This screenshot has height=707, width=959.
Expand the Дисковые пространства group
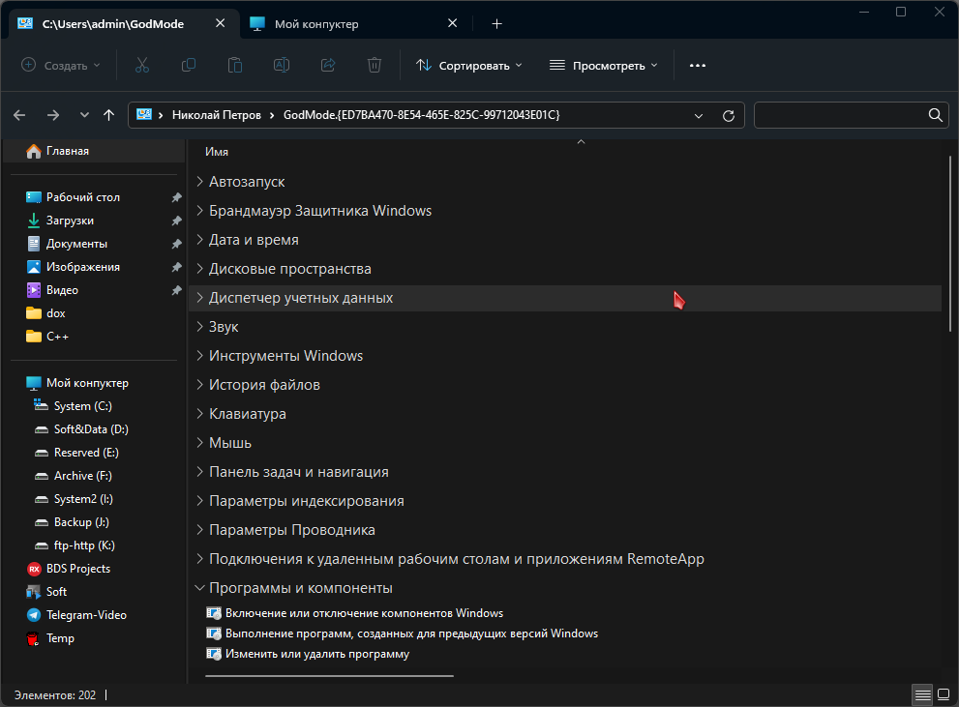click(199, 268)
